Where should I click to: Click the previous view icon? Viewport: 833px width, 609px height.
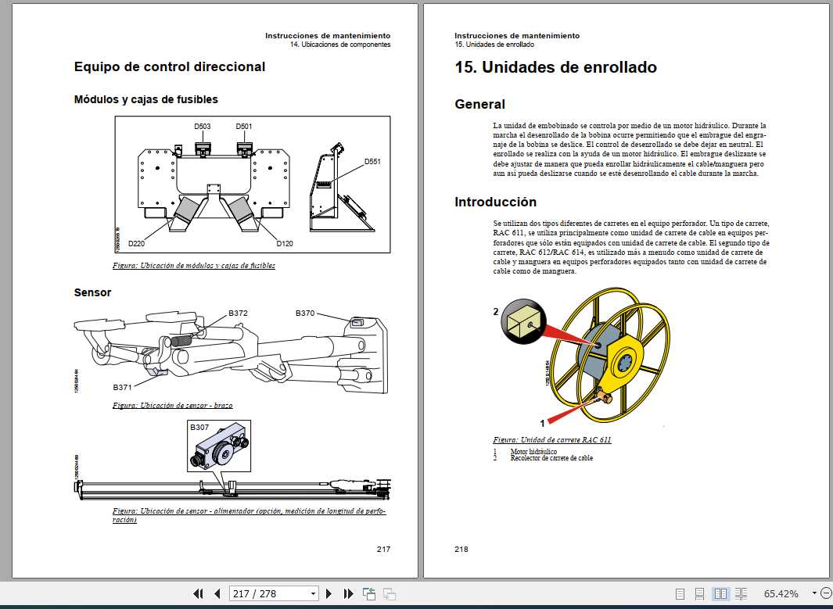coord(369,594)
